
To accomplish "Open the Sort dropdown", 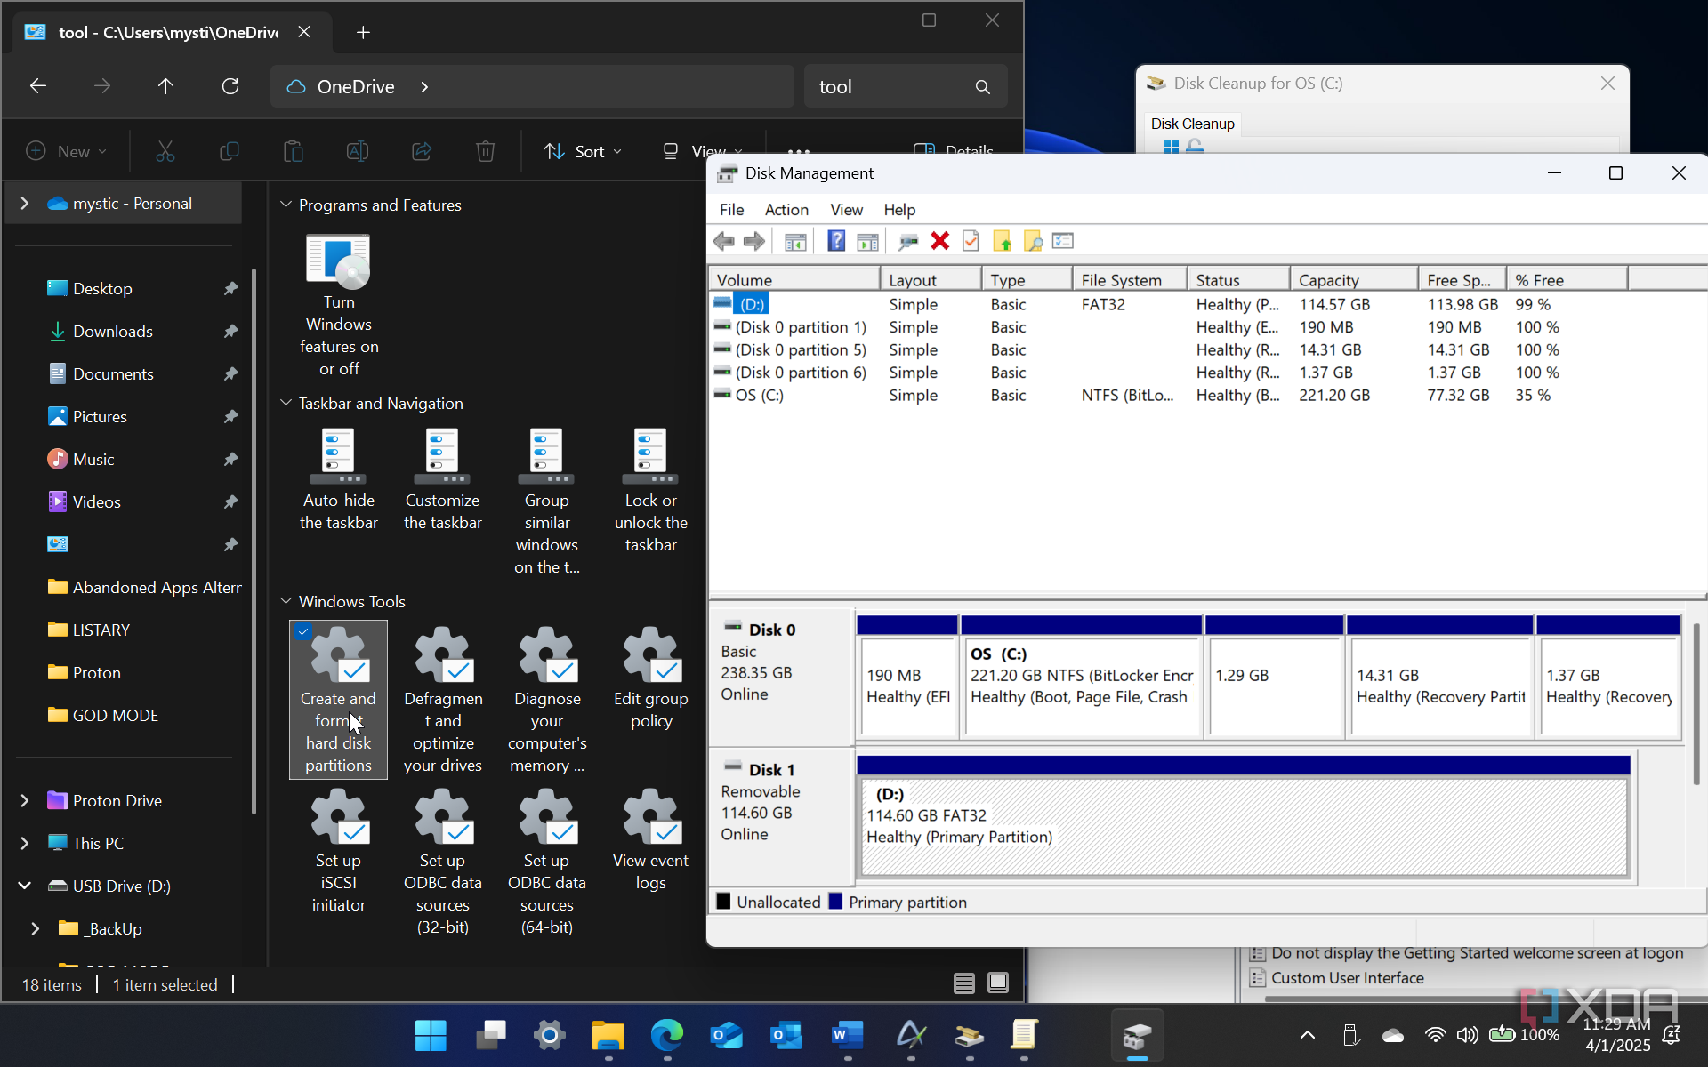I will pos(583,151).
